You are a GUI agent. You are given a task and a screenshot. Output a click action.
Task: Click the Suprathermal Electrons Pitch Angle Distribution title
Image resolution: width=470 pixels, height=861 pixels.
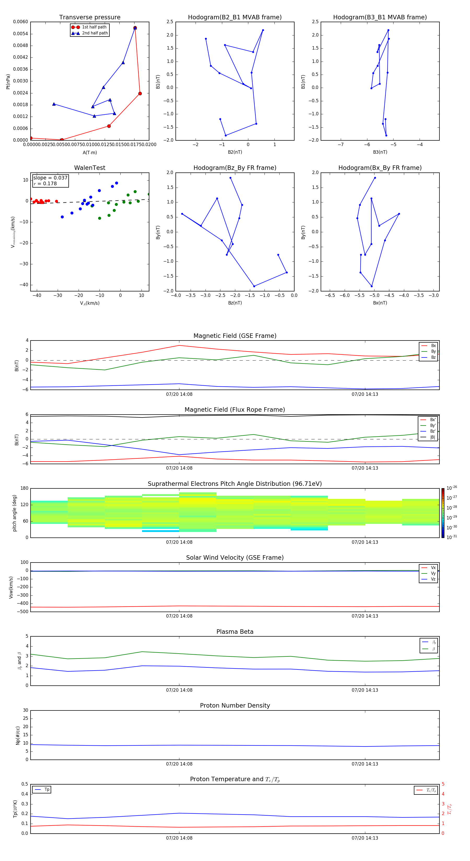(235, 484)
